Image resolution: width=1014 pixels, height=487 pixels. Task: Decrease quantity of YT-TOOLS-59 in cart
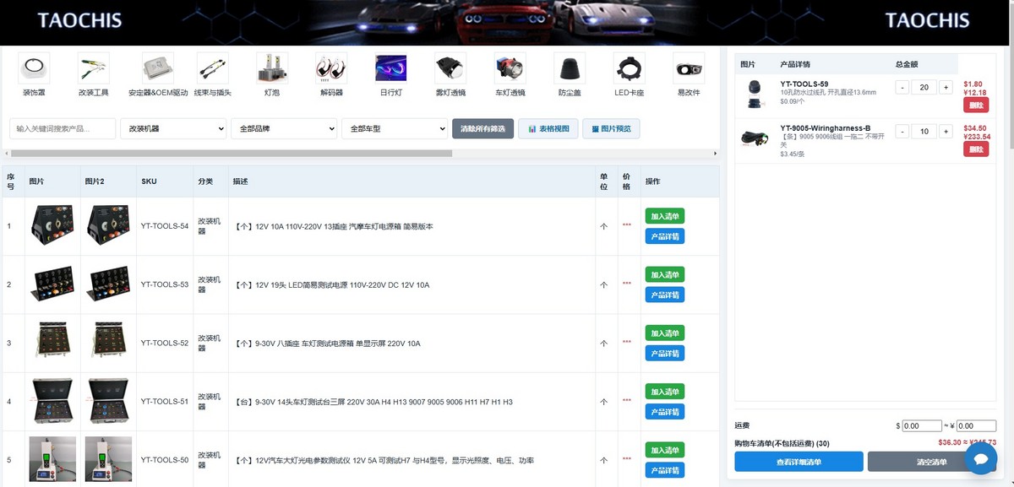pos(902,87)
